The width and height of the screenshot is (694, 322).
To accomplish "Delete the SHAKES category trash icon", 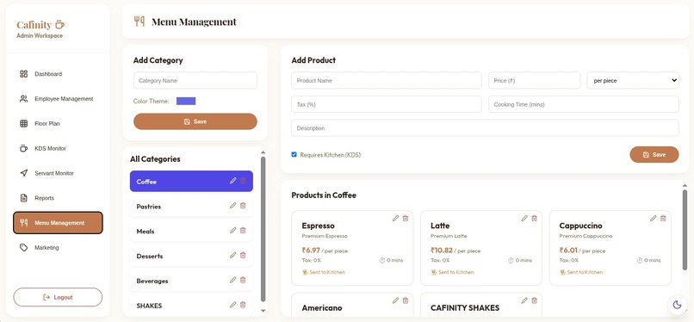I will pos(243,305).
